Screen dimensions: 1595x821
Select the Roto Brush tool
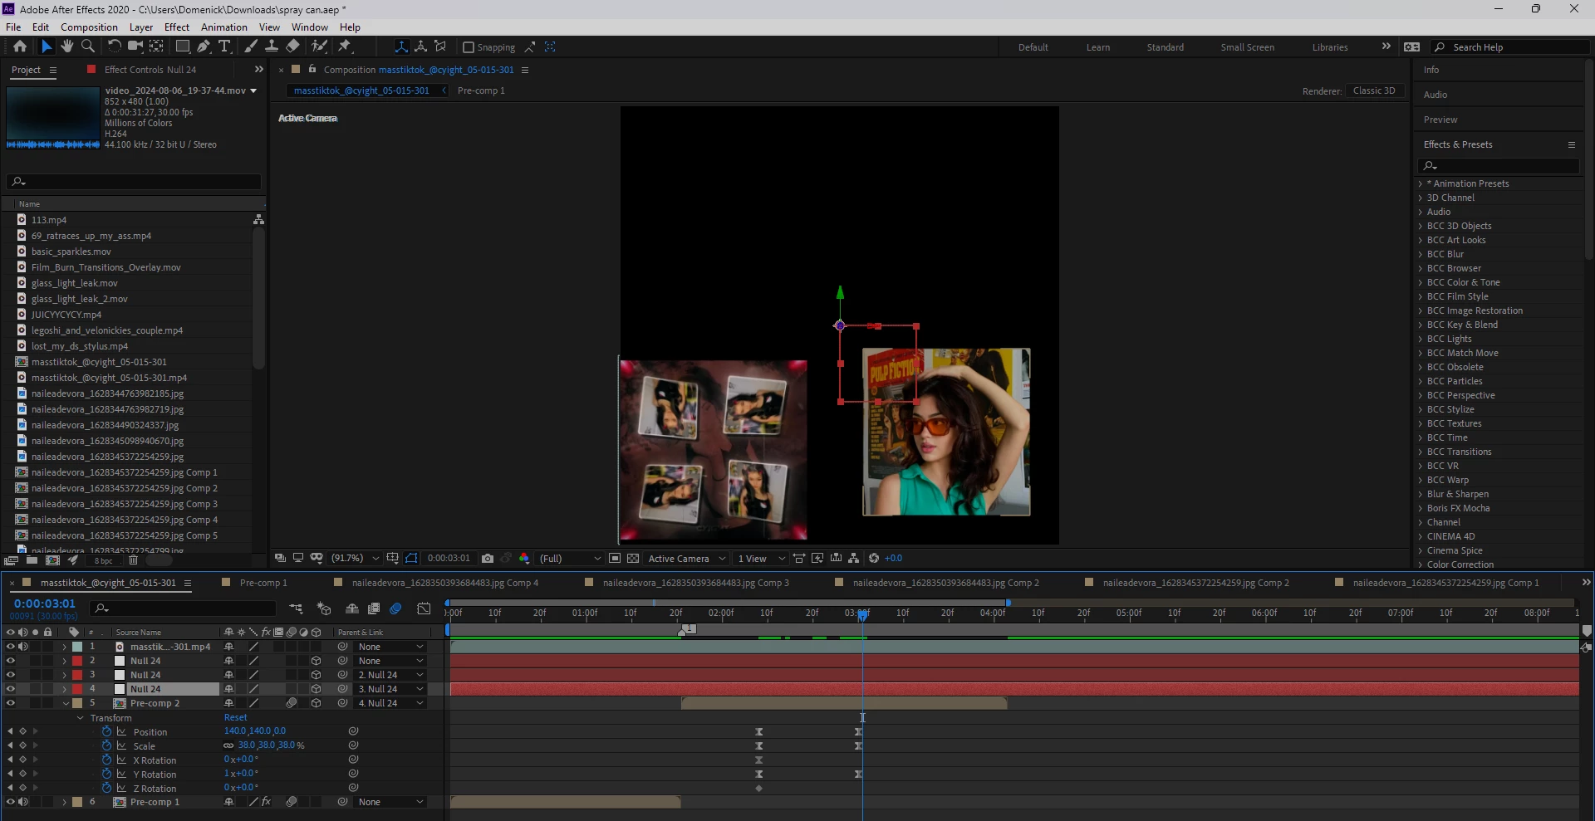[320, 46]
